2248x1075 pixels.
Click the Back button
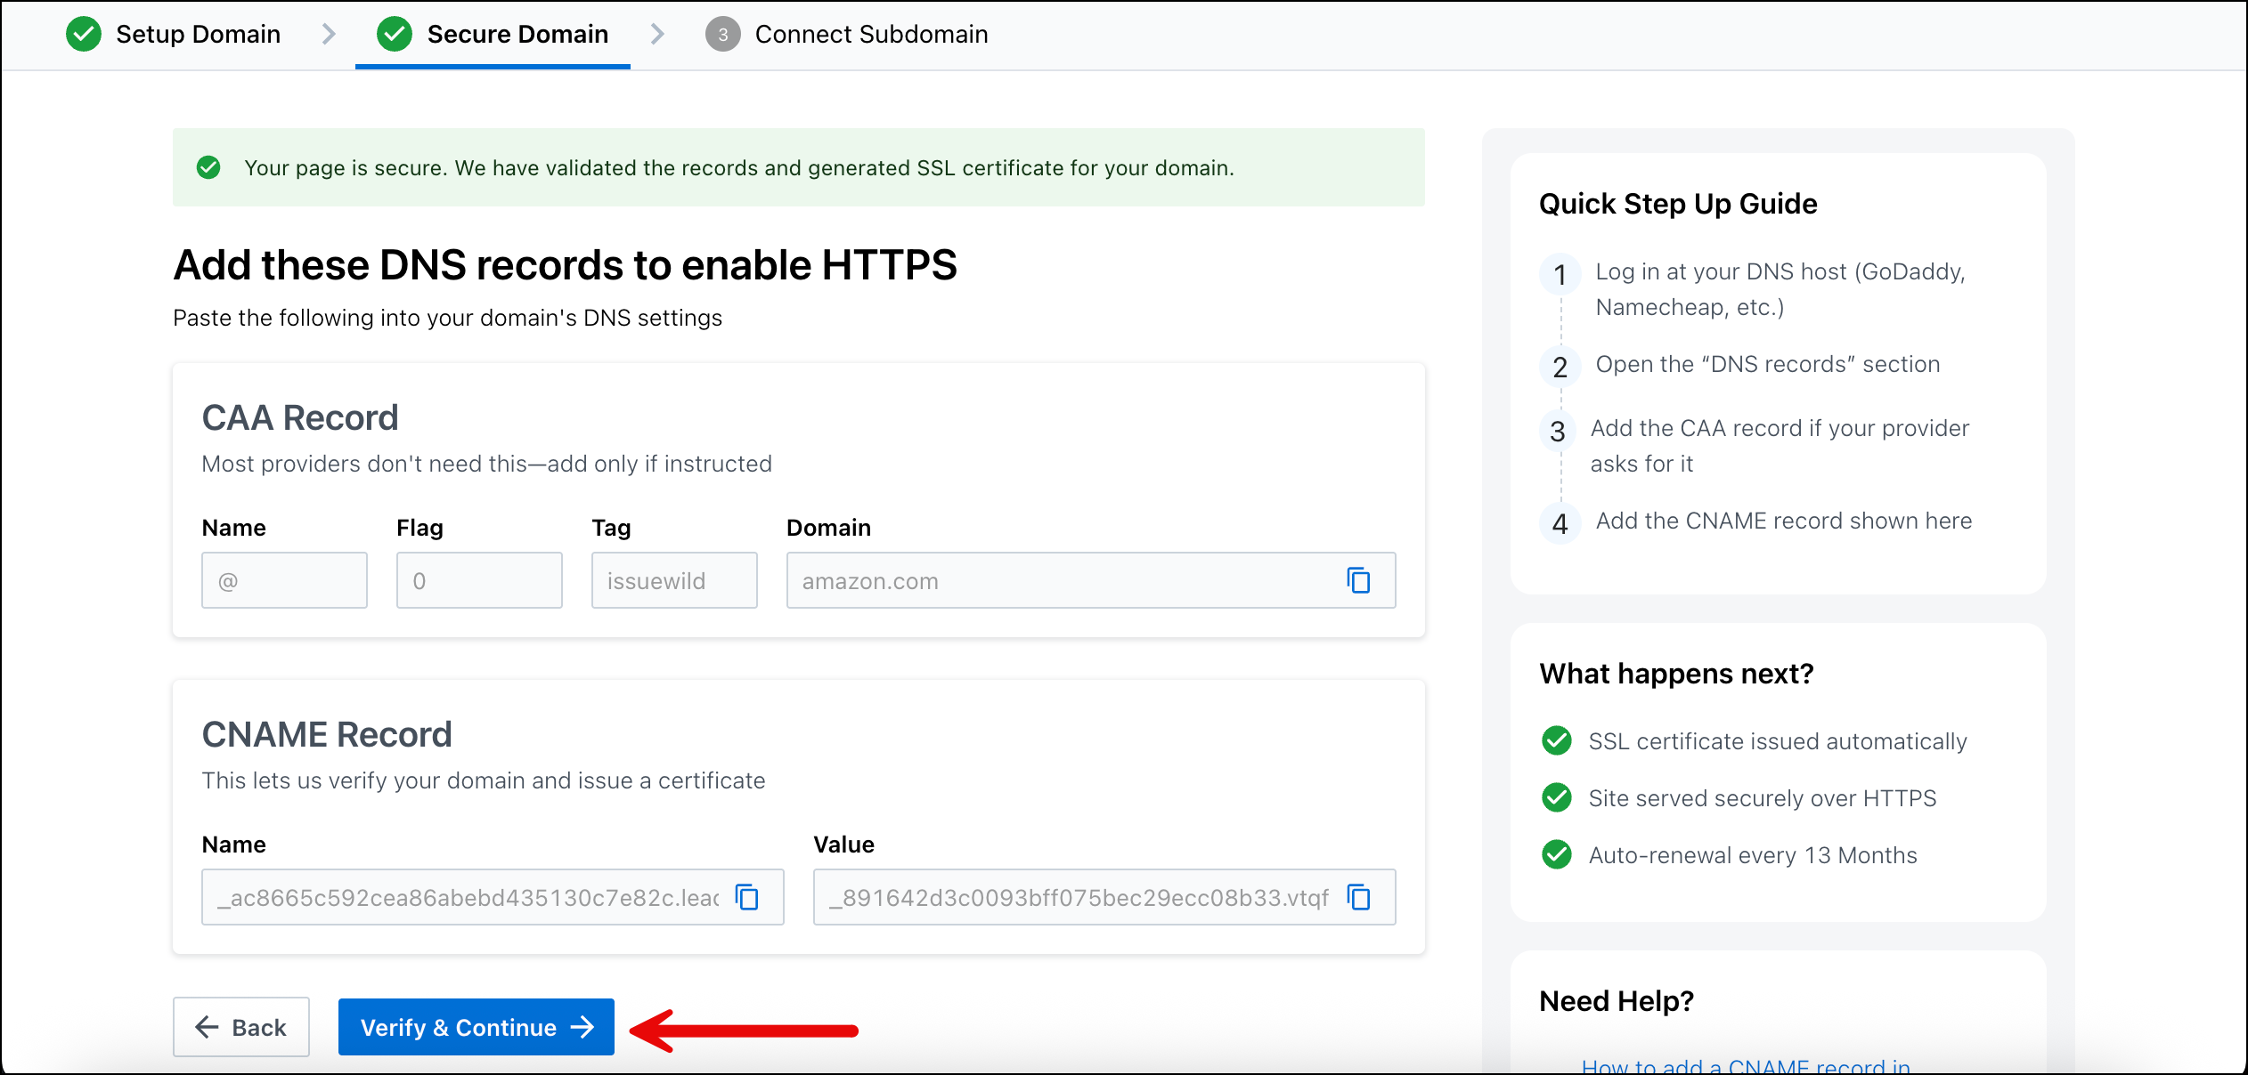click(x=240, y=1027)
